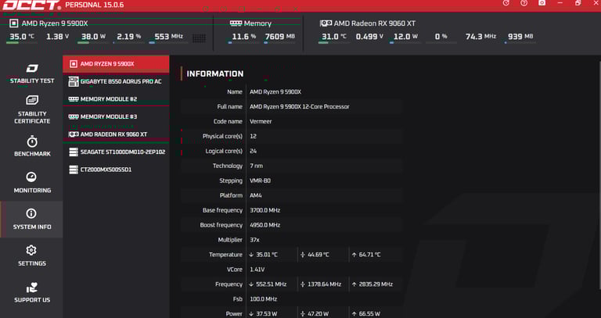Select MEMORY MODULE #3 in the device list

pyautogui.click(x=116, y=116)
